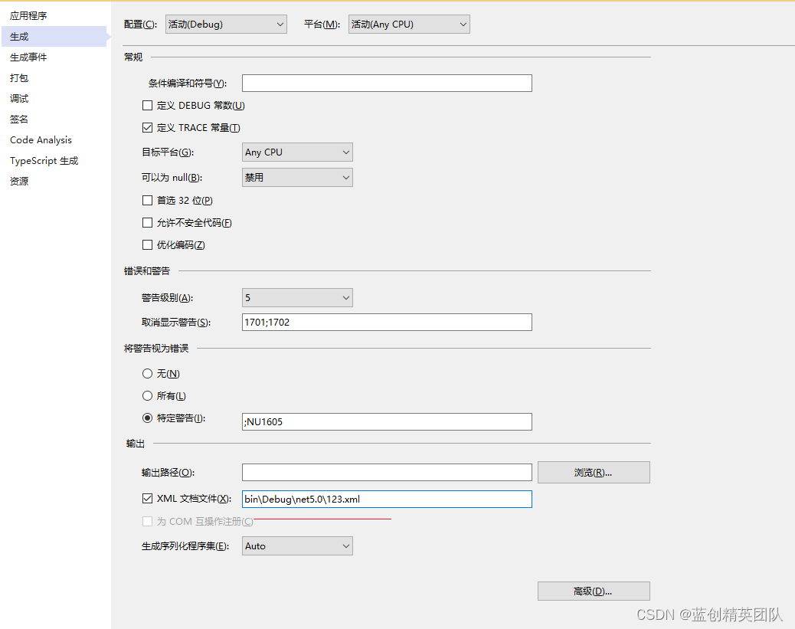Viewport: 795px width, 629px height.
Task: Click the 浏览 button
Action: coord(594,472)
